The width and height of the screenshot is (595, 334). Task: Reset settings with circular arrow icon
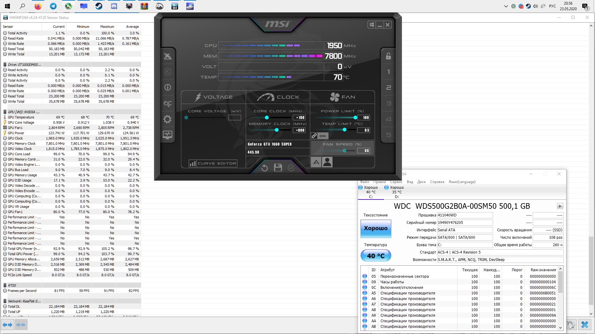point(264,168)
